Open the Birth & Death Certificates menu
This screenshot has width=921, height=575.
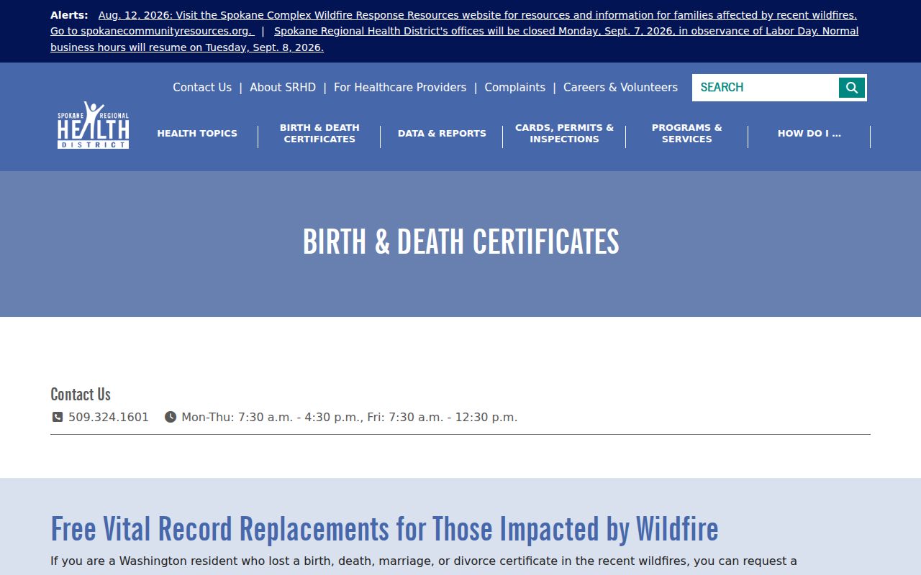point(319,133)
